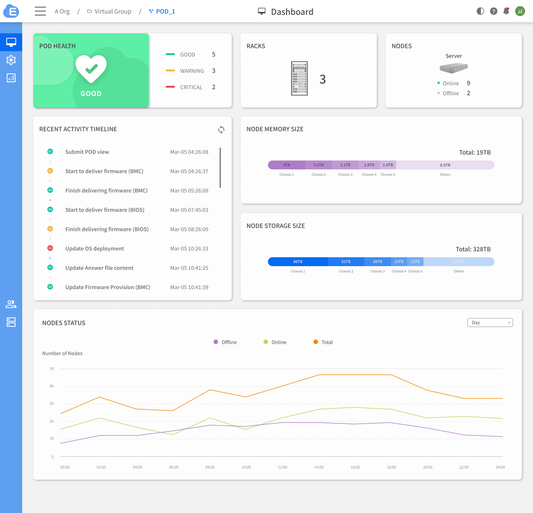
Task: Open the hamburger navigation menu
Action: (x=40, y=11)
